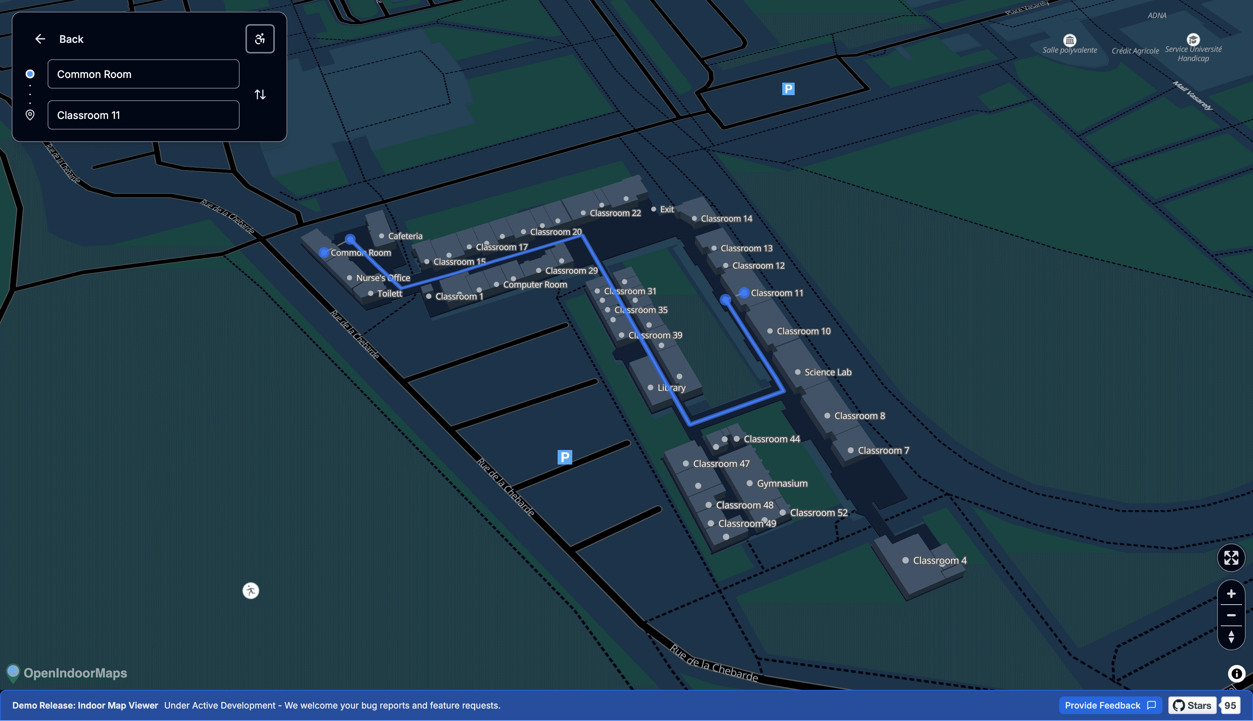This screenshot has width=1253, height=721.
Task: Click the Classroom 11 marker on the map
Action: pos(743,293)
